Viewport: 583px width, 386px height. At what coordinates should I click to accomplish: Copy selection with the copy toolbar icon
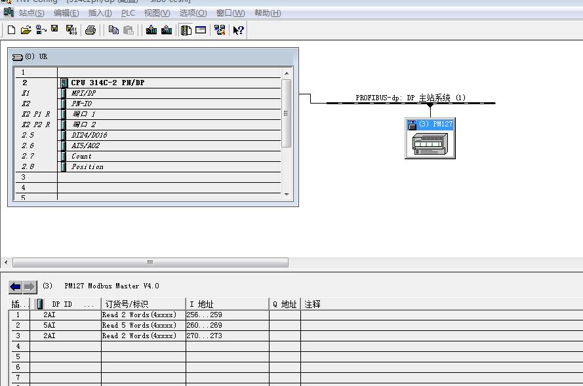tap(113, 30)
